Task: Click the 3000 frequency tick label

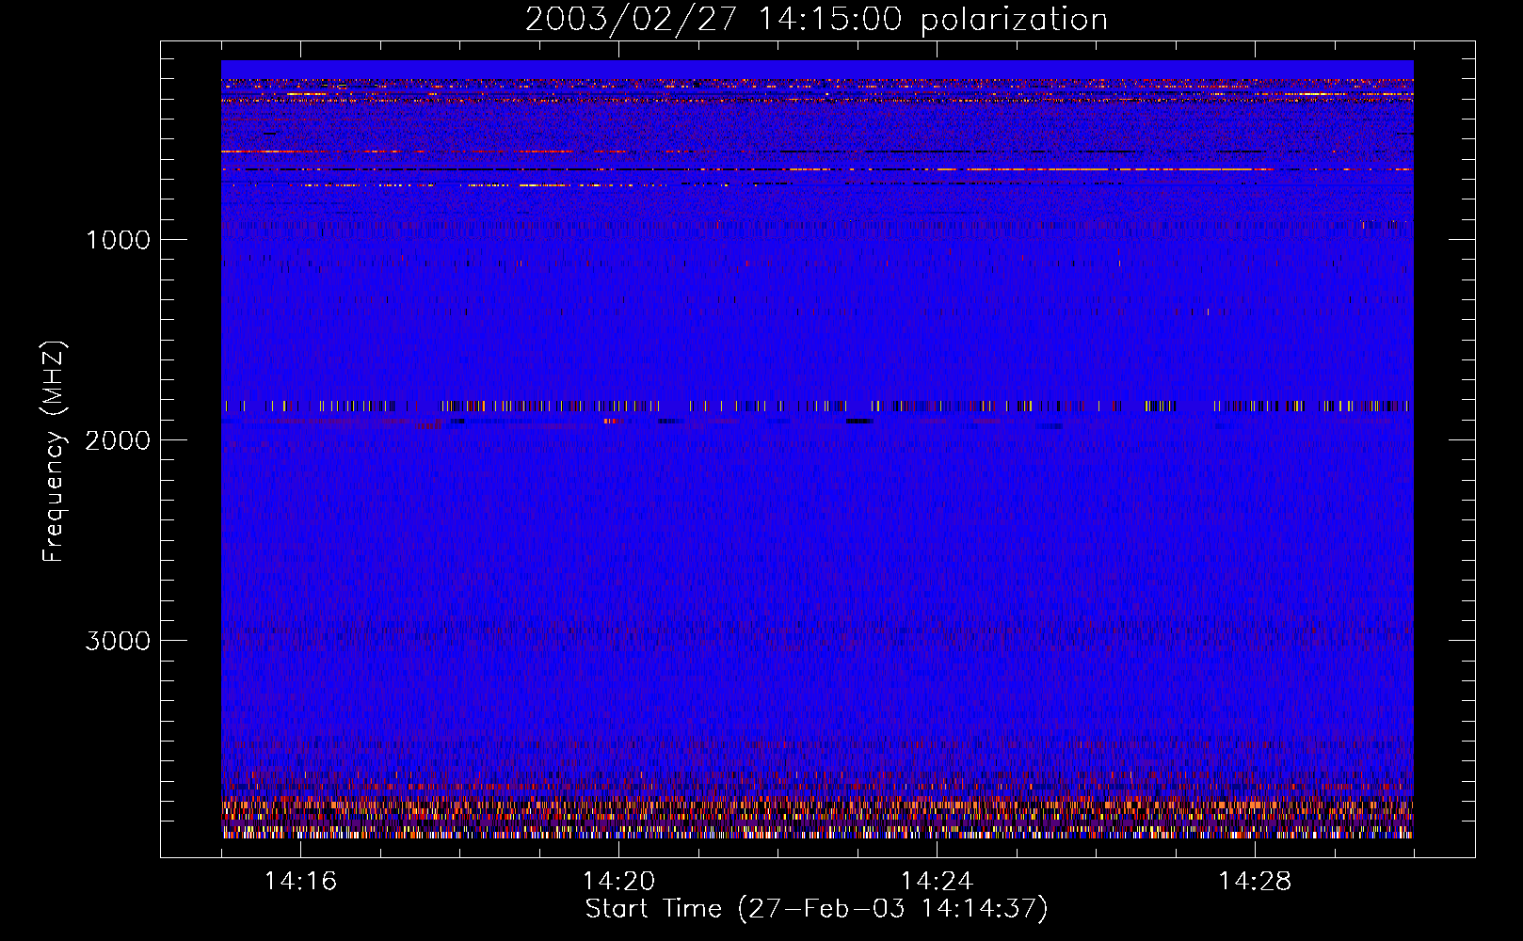Action: (118, 641)
